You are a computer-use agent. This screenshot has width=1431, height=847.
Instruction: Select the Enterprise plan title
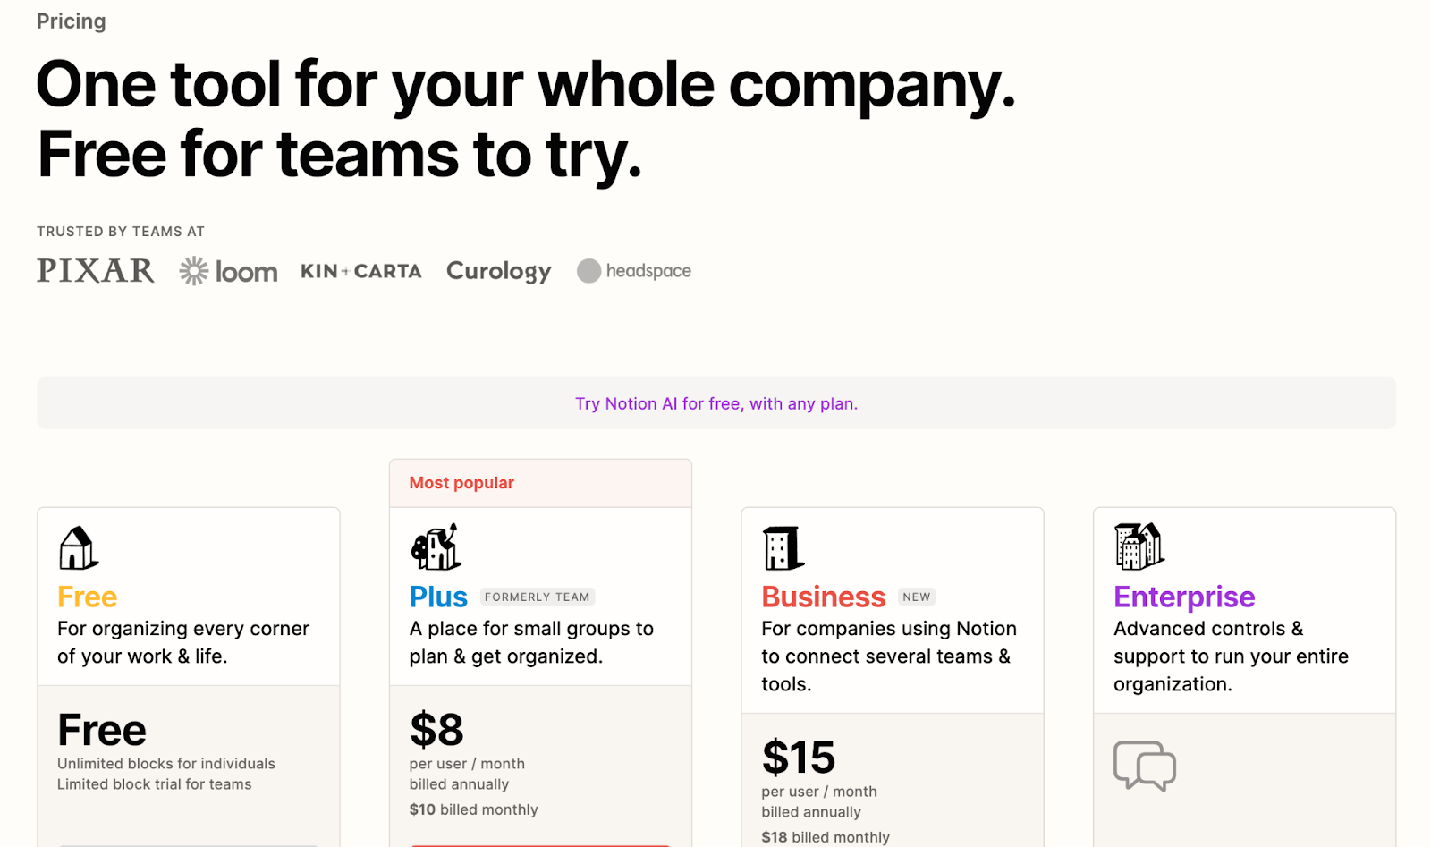(1184, 597)
